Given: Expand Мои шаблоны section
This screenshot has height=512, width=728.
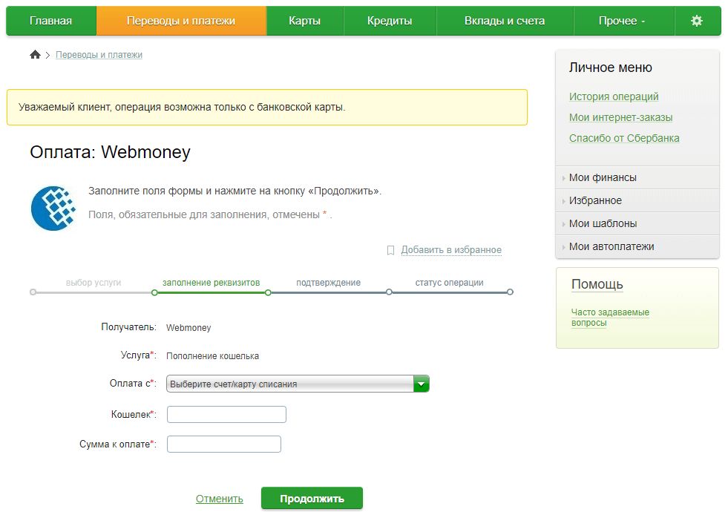Looking at the screenshot, I should point(637,224).
